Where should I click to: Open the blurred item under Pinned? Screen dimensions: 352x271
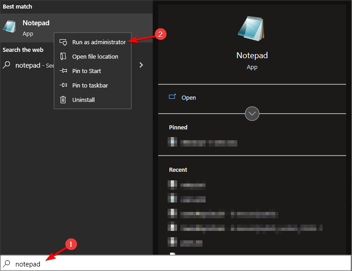coord(202,142)
